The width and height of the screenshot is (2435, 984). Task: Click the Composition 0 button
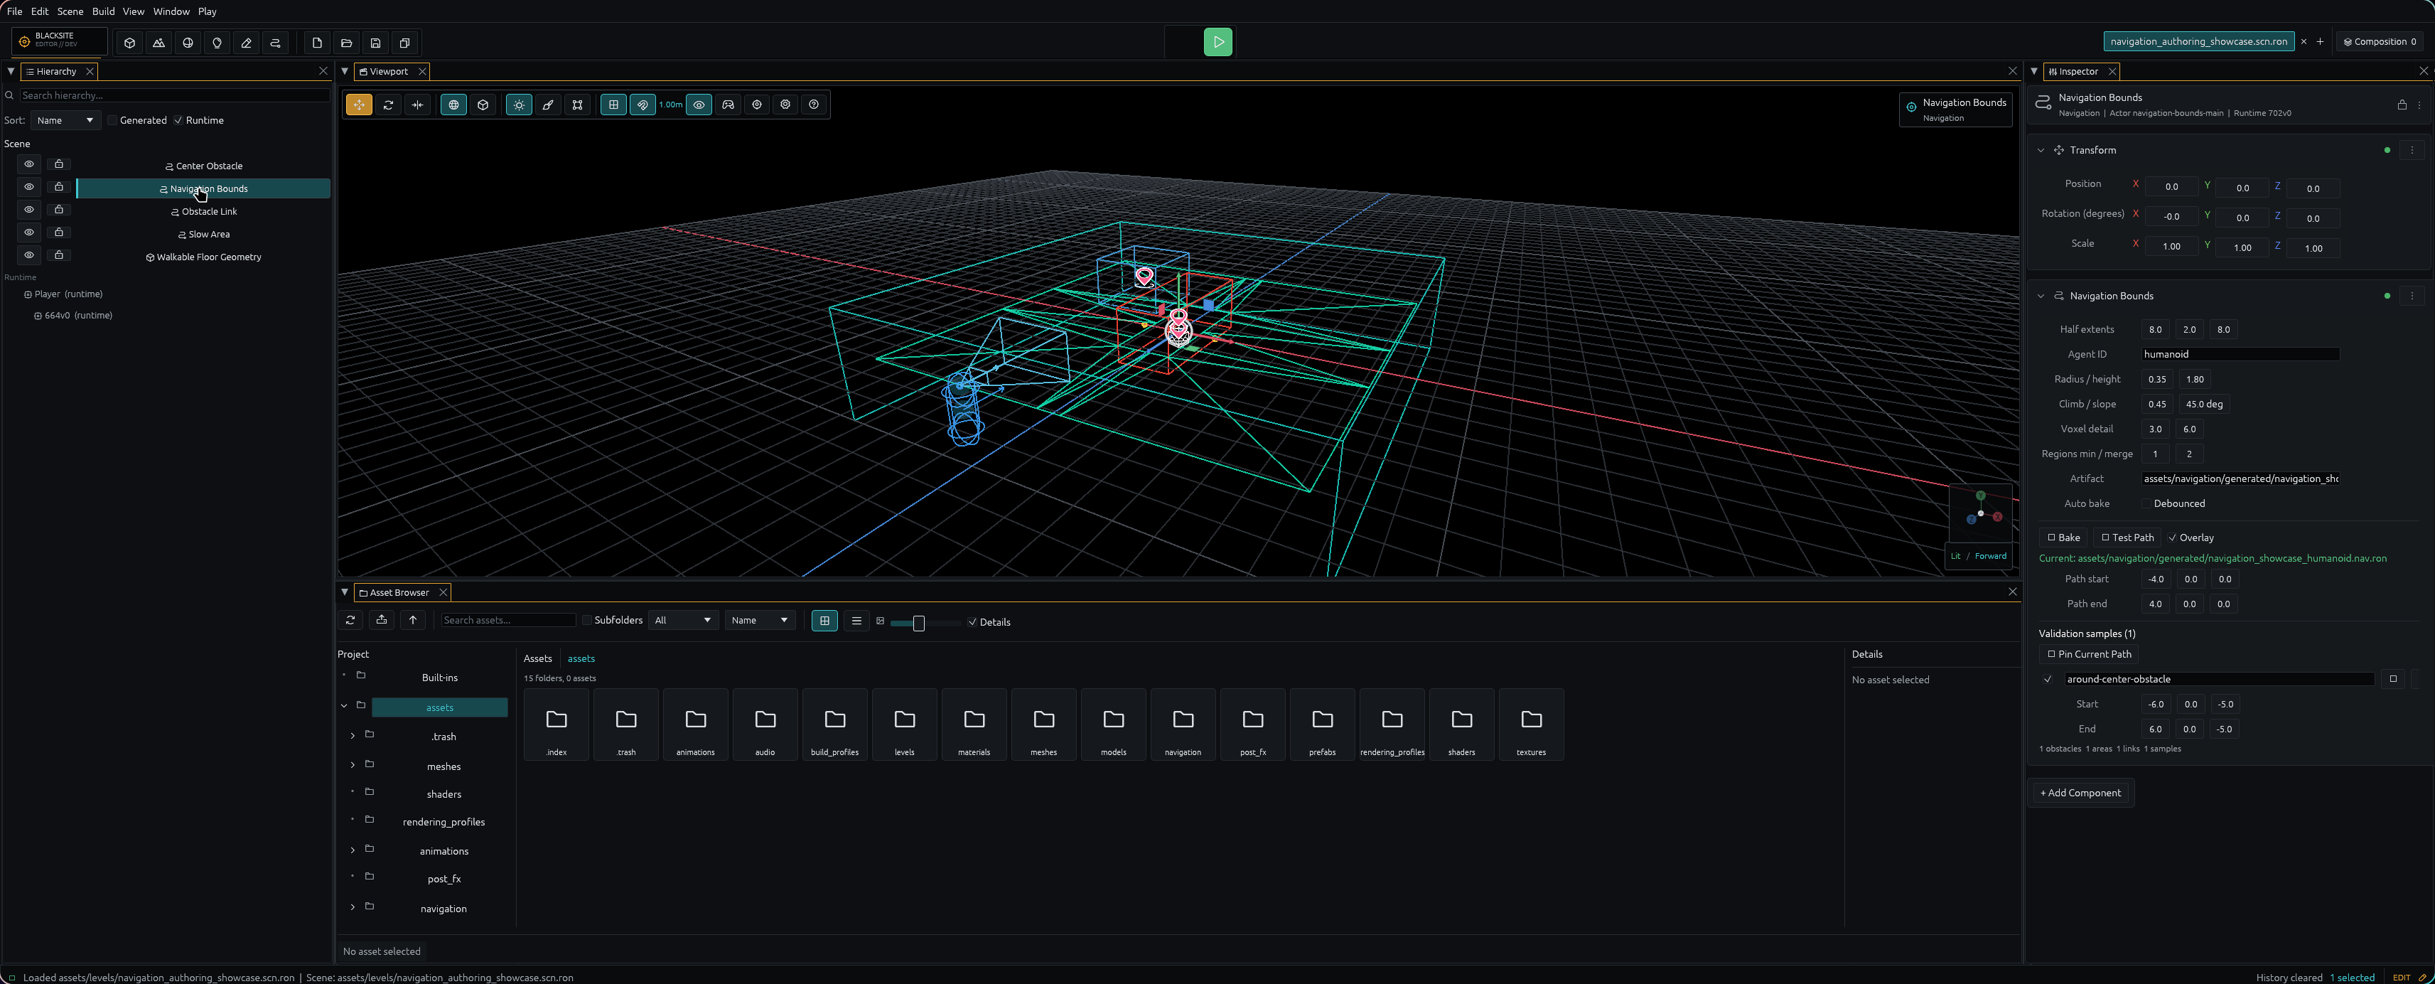(x=2380, y=41)
